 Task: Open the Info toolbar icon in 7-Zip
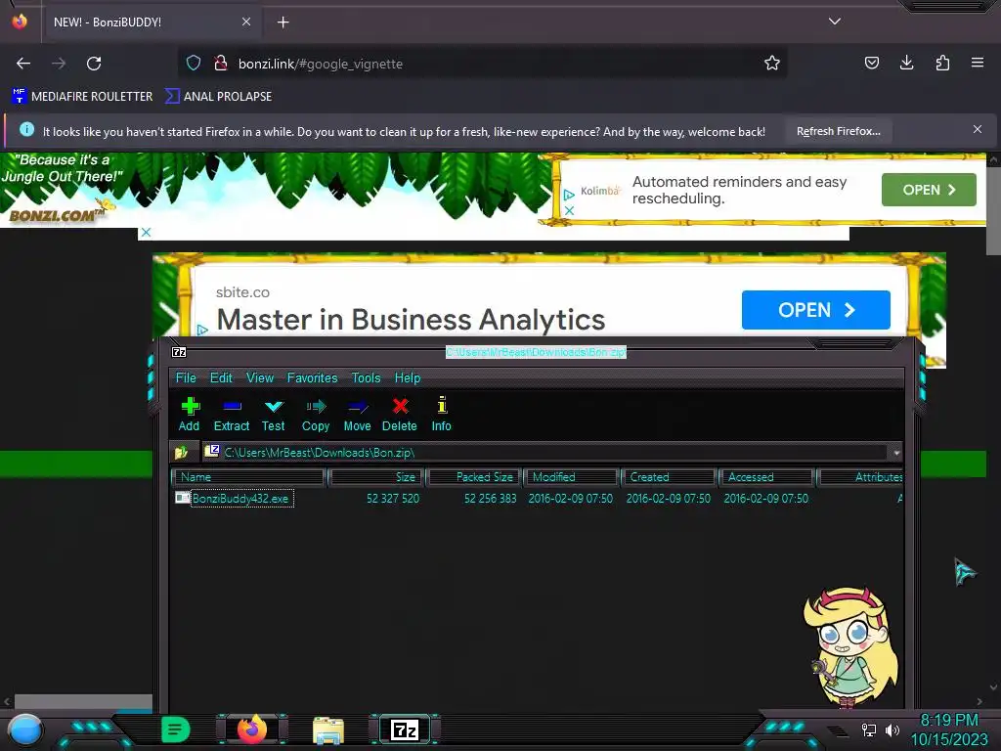click(x=441, y=415)
